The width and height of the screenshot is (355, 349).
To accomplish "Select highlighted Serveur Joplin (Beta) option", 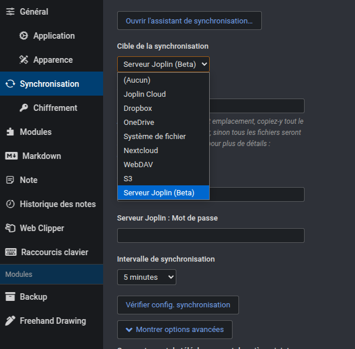I will [x=163, y=192].
